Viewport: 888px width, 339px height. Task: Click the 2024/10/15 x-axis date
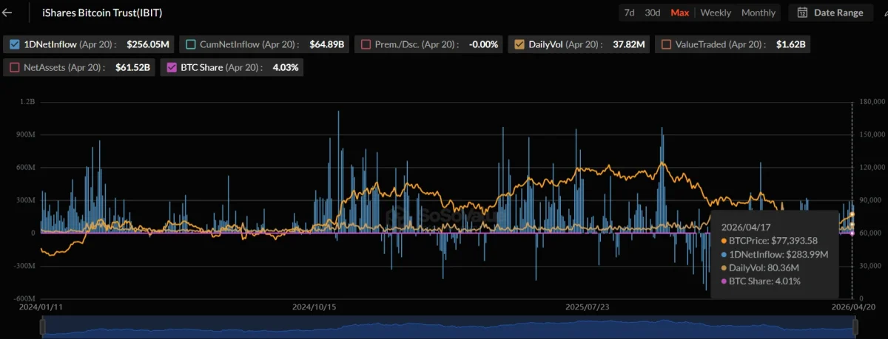pyautogui.click(x=314, y=306)
